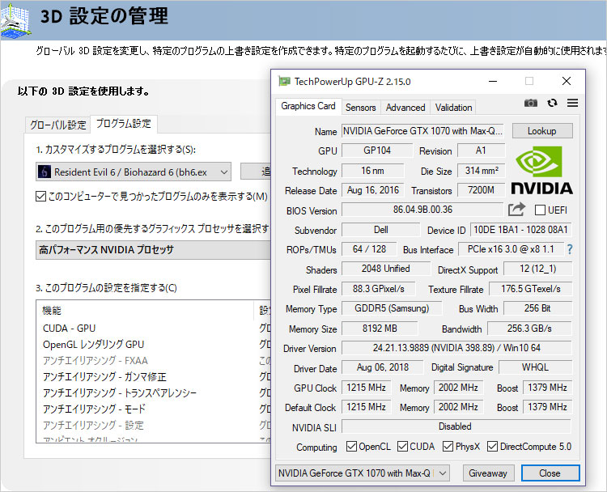Click the NVIDIA SLI Disabled value
Image resolution: width=607 pixels, height=492 pixels.
click(456, 426)
